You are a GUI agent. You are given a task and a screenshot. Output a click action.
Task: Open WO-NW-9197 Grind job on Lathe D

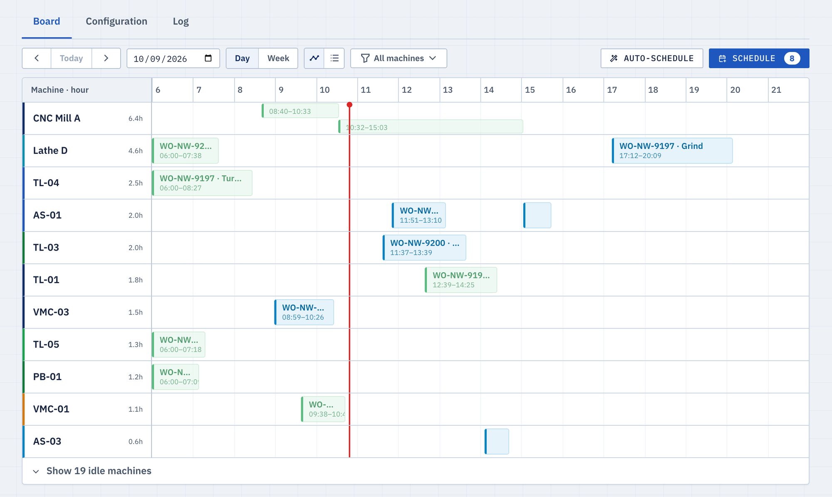point(672,150)
